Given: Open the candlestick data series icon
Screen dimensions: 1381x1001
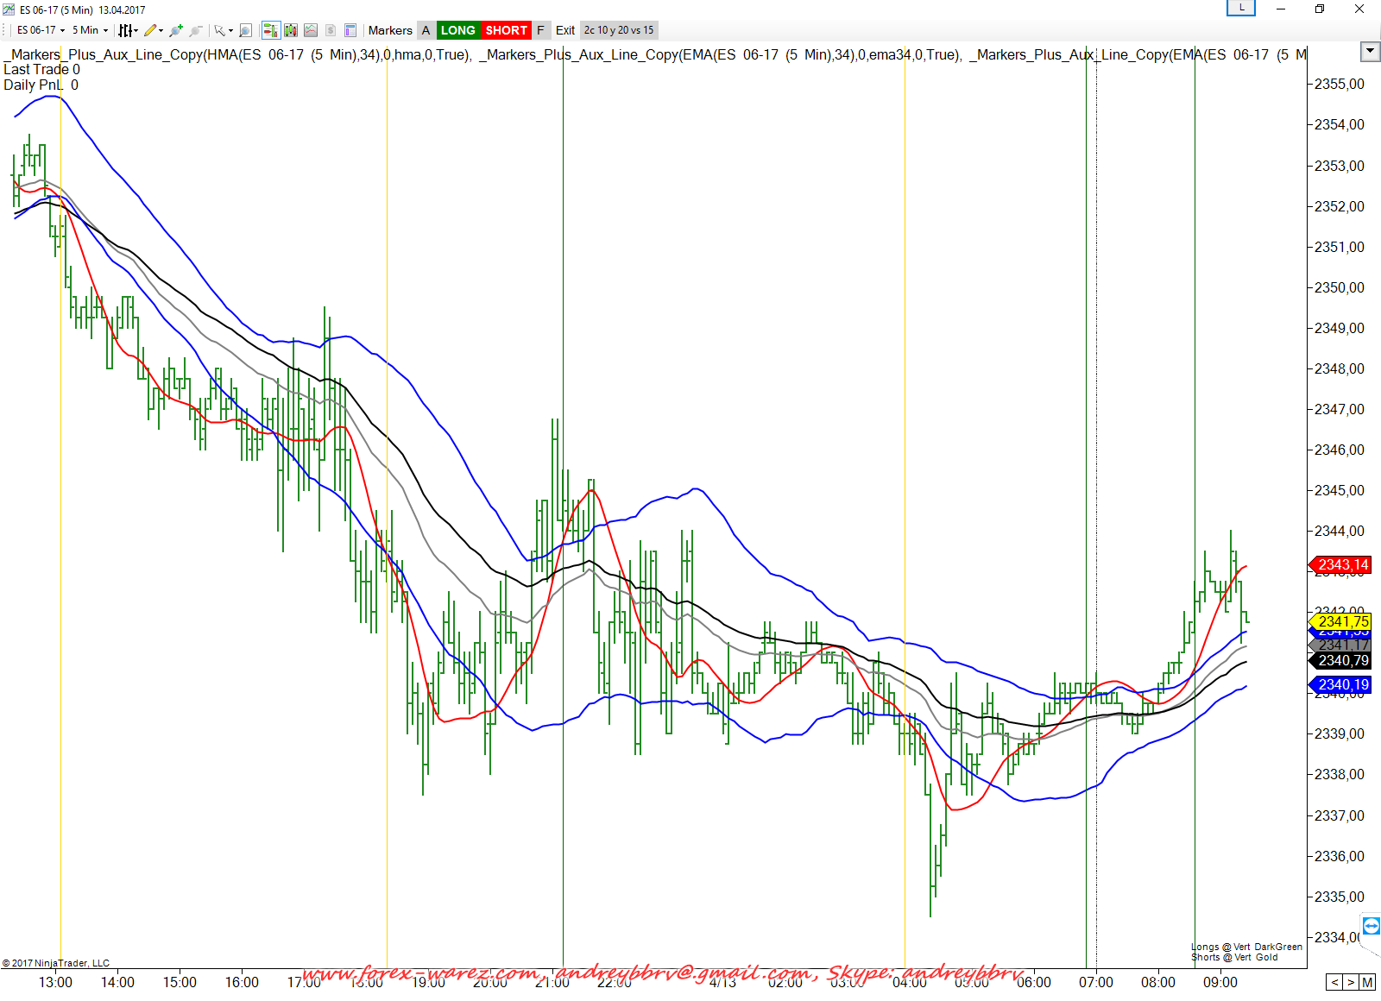Looking at the screenshot, I should tap(291, 30).
